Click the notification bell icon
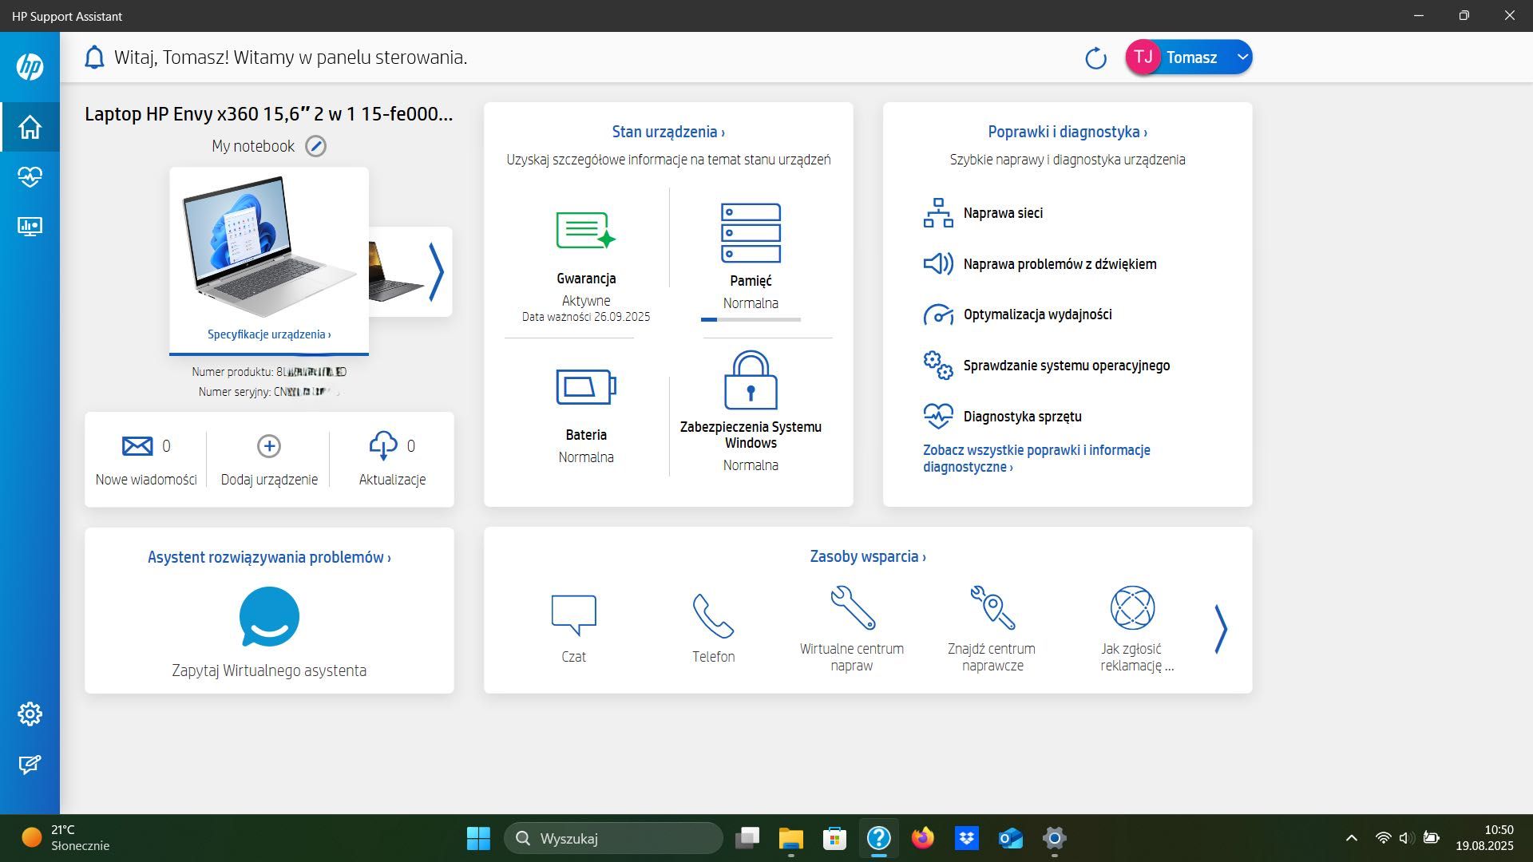1533x862 pixels. click(x=94, y=57)
